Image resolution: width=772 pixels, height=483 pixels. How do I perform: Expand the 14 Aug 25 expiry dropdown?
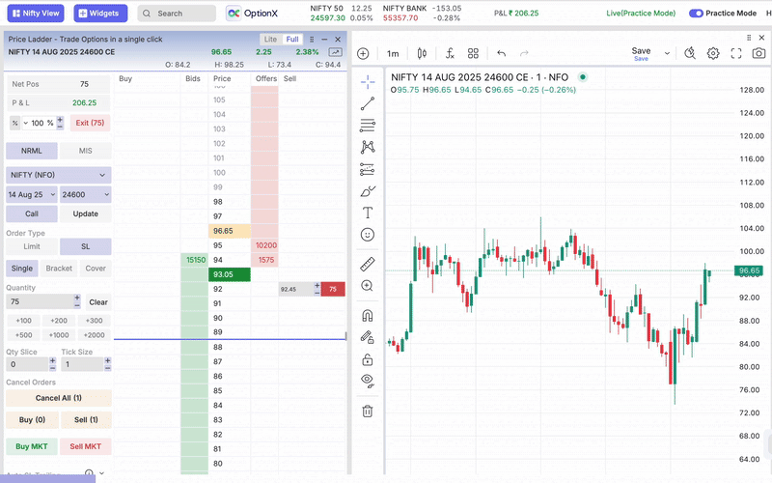30,194
